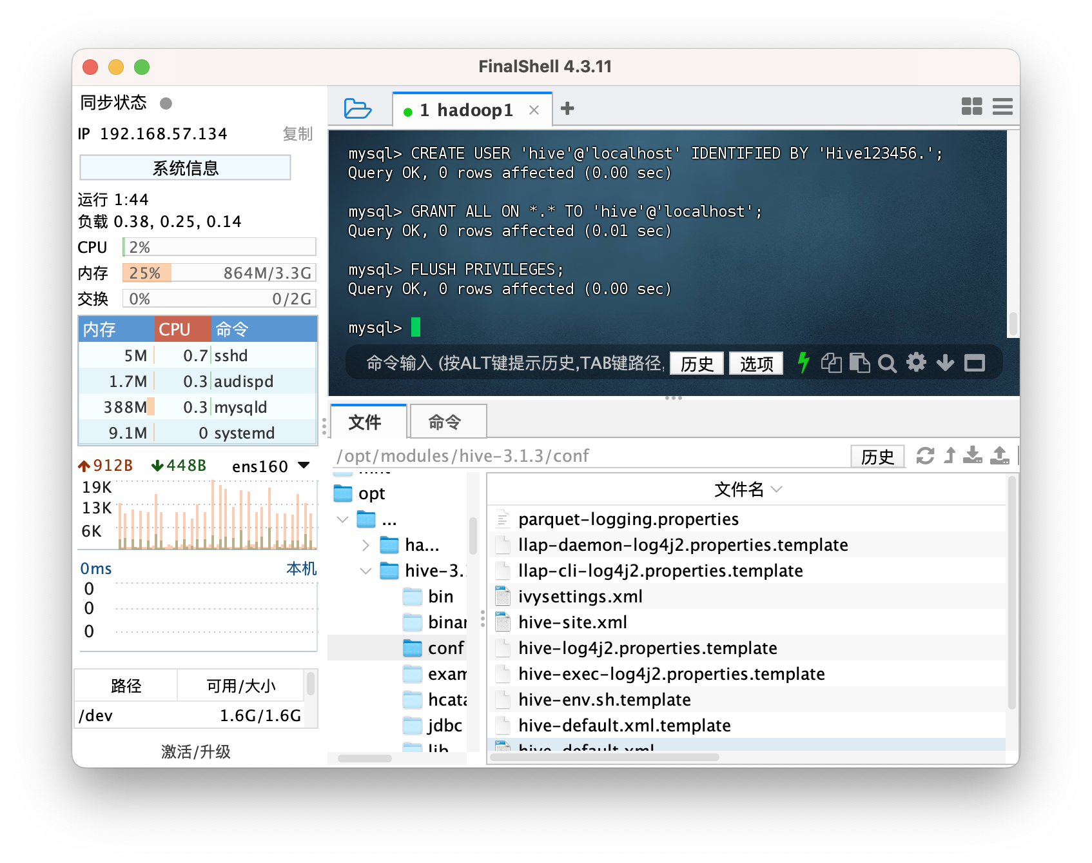Add a new session tab with plus icon
Viewport: 1092px width, 863px height.
pyautogui.click(x=567, y=108)
